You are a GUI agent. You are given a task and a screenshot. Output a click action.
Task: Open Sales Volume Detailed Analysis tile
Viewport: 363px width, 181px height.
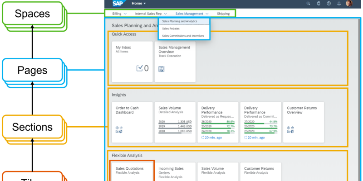point(175,122)
